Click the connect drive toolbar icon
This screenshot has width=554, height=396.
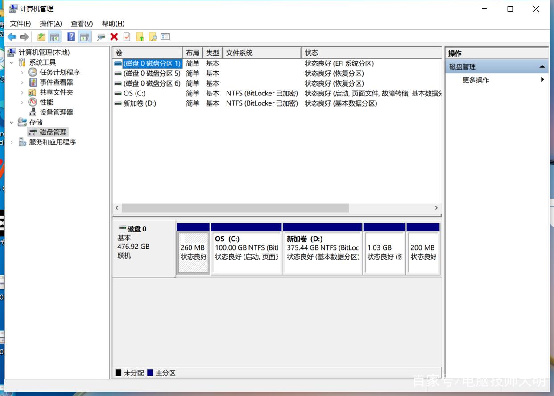(101, 37)
